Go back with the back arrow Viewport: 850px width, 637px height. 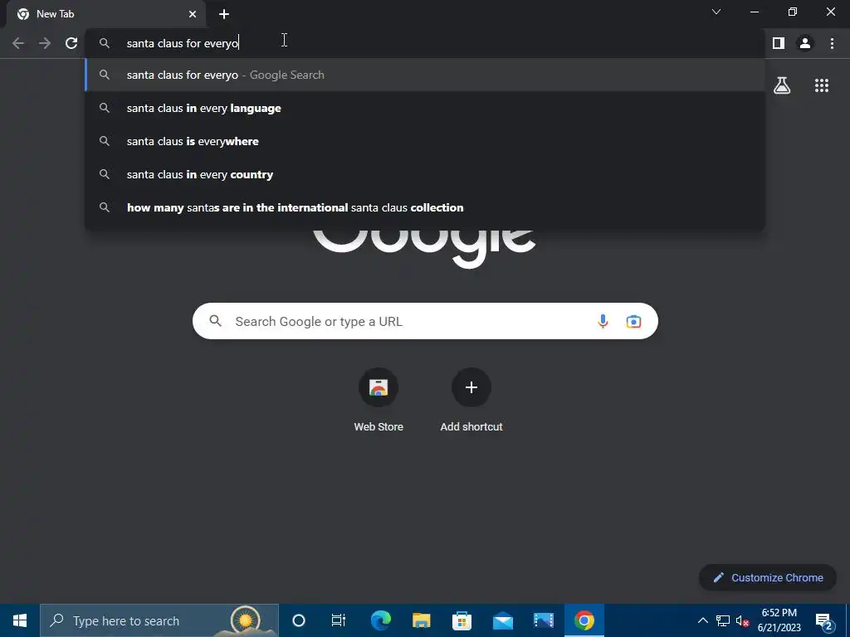18,43
